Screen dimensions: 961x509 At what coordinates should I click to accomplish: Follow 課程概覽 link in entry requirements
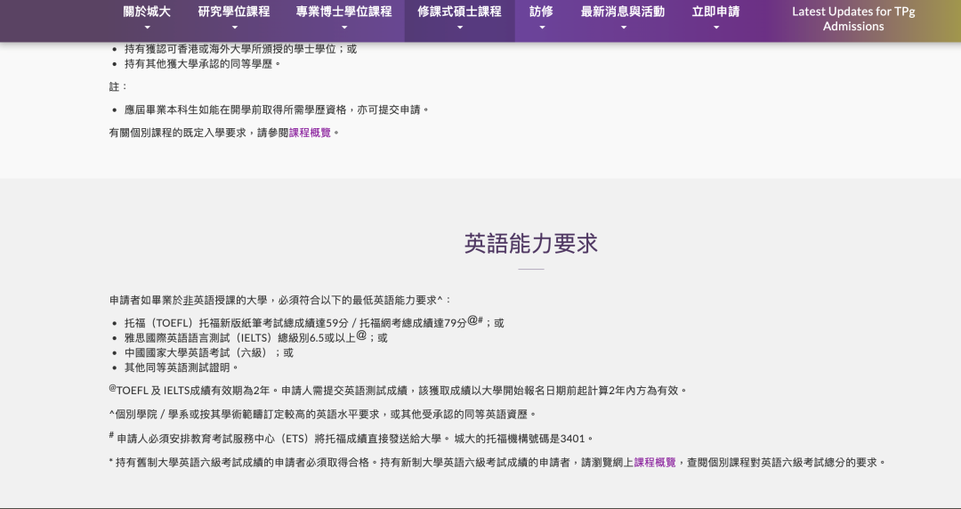click(x=310, y=133)
